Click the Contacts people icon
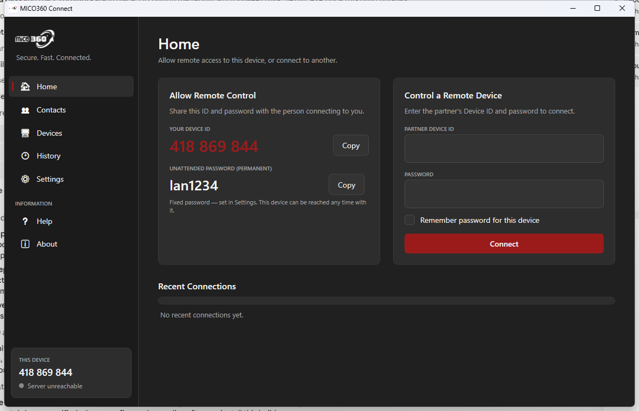Viewport: 639px width, 411px height. 25,110
